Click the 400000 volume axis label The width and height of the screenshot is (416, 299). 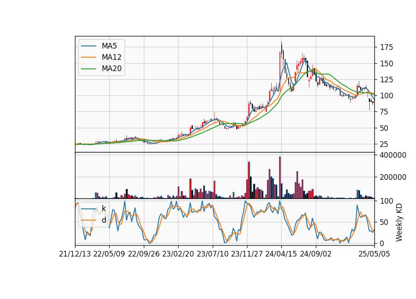393,155
